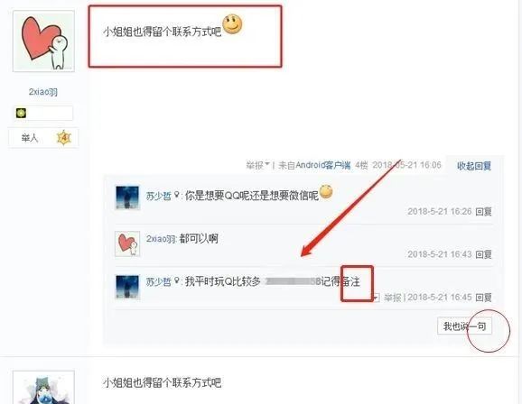Collapse replies with 收起回复
The image size is (522, 404).
click(x=474, y=166)
